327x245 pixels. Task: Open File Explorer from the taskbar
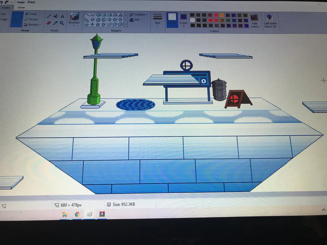(65, 215)
